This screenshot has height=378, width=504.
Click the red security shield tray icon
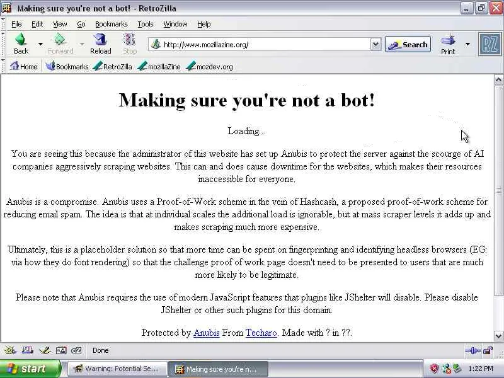coord(434,369)
